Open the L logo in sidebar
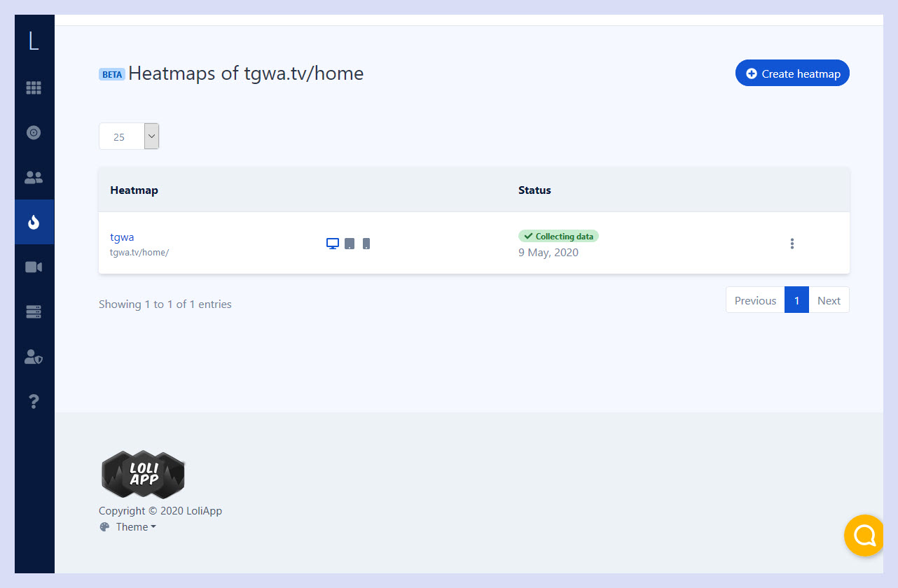The width and height of the screenshot is (898, 588). (34, 41)
